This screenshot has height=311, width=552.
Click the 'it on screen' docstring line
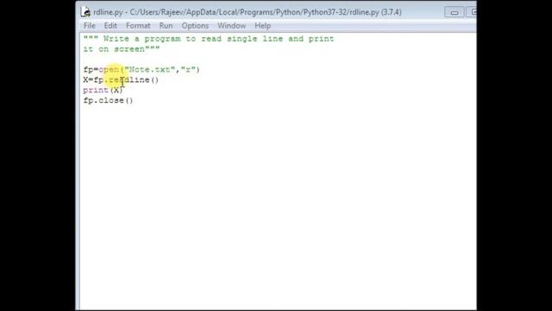[122, 49]
